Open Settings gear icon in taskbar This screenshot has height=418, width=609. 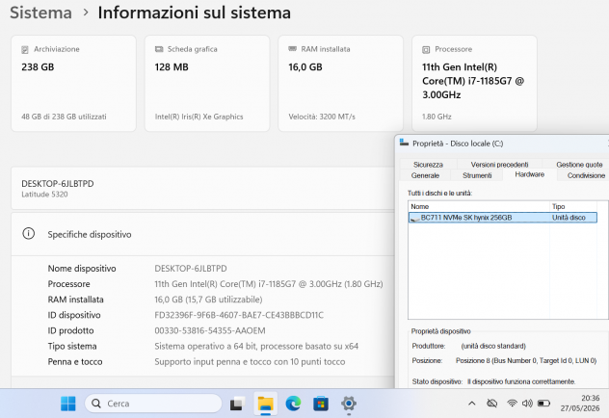pyautogui.click(x=349, y=404)
